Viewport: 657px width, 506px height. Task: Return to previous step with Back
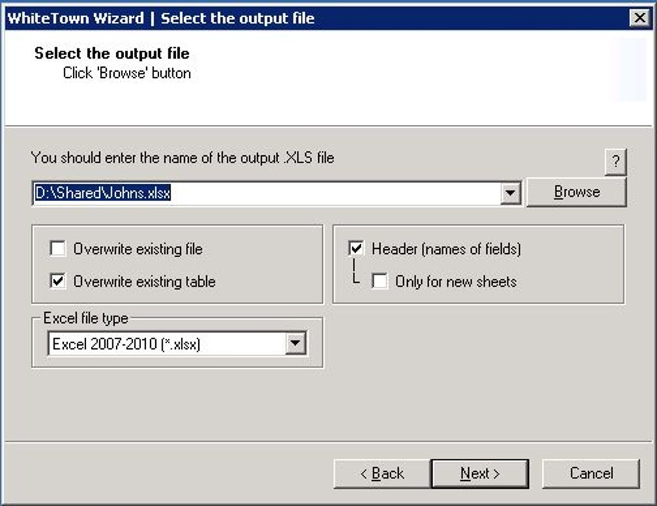[x=382, y=474]
